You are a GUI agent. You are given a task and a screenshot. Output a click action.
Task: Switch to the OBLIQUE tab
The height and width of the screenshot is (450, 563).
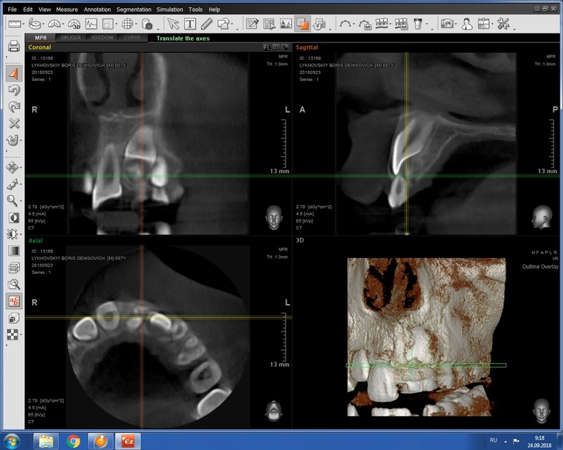(x=72, y=37)
